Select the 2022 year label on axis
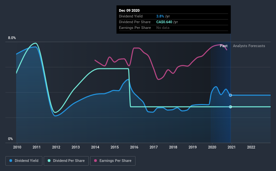The height and width of the screenshot is (171, 276). click(x=251, y=147)
